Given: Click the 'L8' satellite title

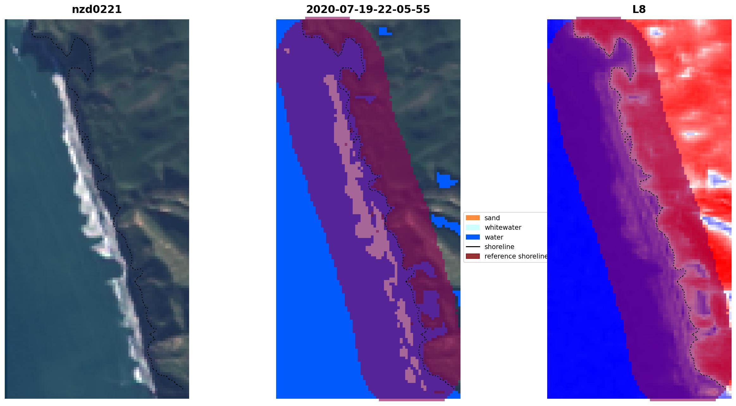Looking at the screenshot, I should pyautogui.click(x=639, y=9).
